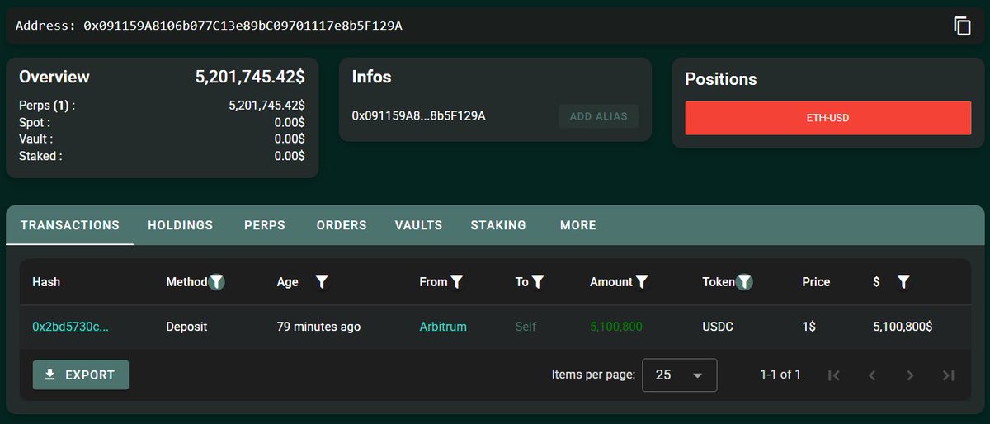Click the 79 minutes ago cell
Screen dimensions: 990x424
[318, 327]
